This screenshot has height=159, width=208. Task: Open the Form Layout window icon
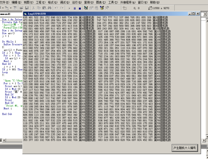pyautogui.click(x=97, y=8)
